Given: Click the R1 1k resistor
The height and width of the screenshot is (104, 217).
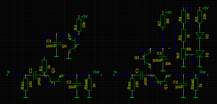Looking at the screenshot, I should pyautogui.click(x=44, y=66).
